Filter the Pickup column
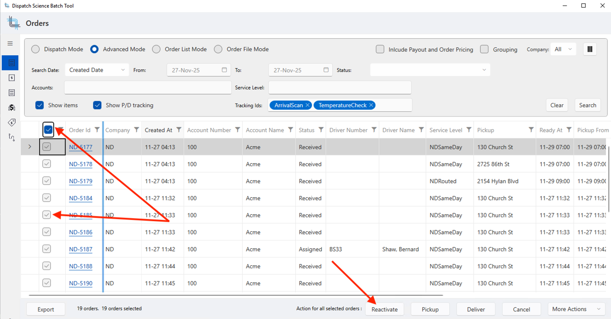The image size is (611, 319). click(531, 130)
